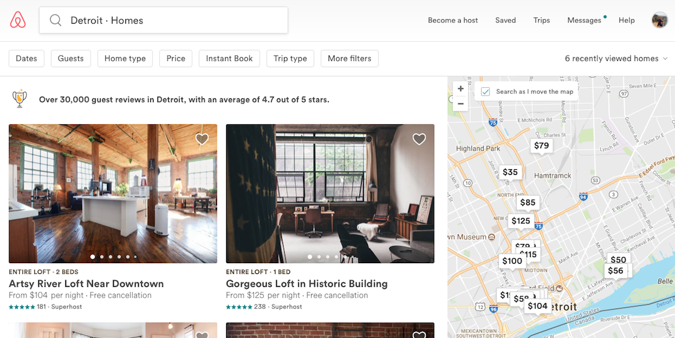Open the Home type filter
Image resolution: width=675 pixels, height=338 pixels.
125,58
